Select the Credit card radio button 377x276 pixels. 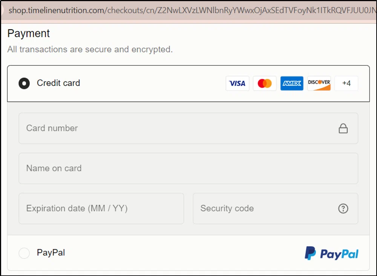pos(24,83)
